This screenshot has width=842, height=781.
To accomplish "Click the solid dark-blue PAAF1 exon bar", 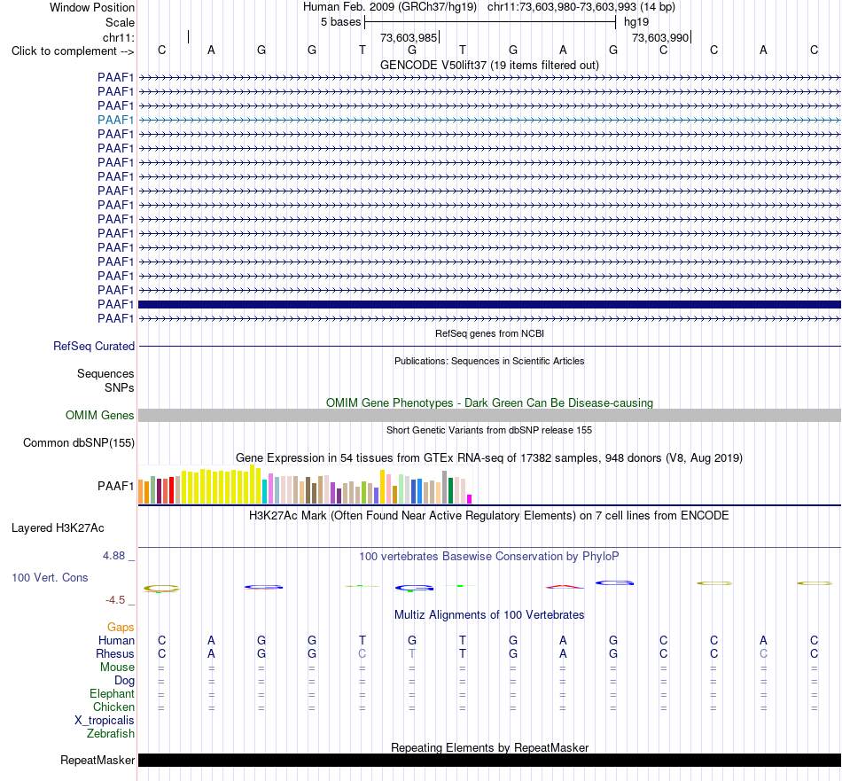I will [489, 305].
